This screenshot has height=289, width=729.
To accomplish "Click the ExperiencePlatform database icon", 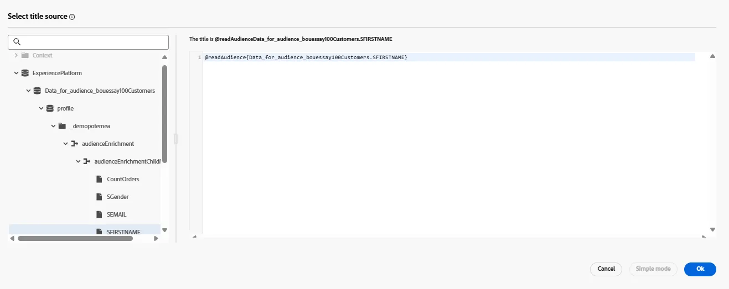I will 25,73.
